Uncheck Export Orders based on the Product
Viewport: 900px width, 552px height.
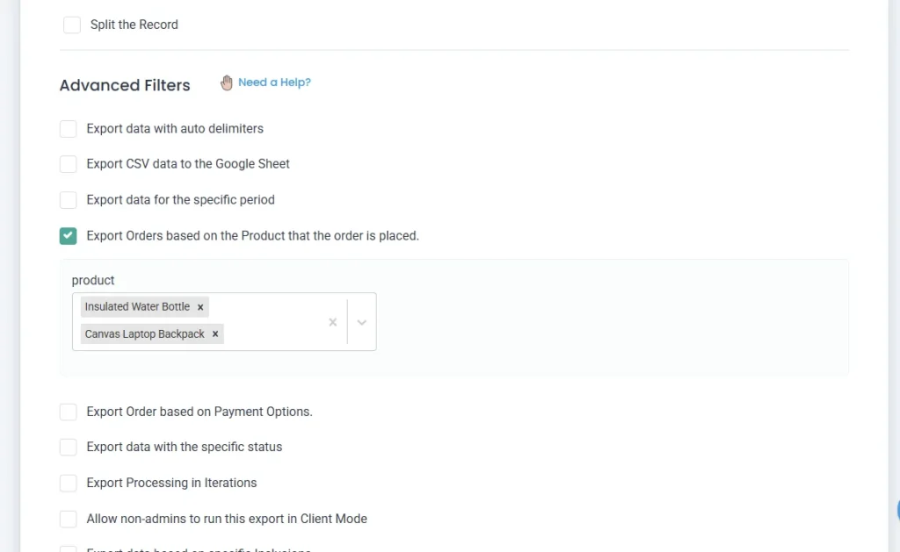coord(69,236)
